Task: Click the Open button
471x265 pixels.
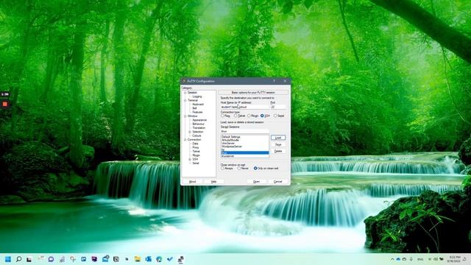Action: pyautogui.click(x=256, y=182)
